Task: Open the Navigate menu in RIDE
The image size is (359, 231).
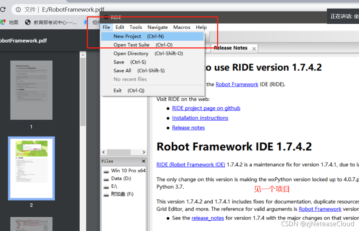Action: (x=158, y=27)
